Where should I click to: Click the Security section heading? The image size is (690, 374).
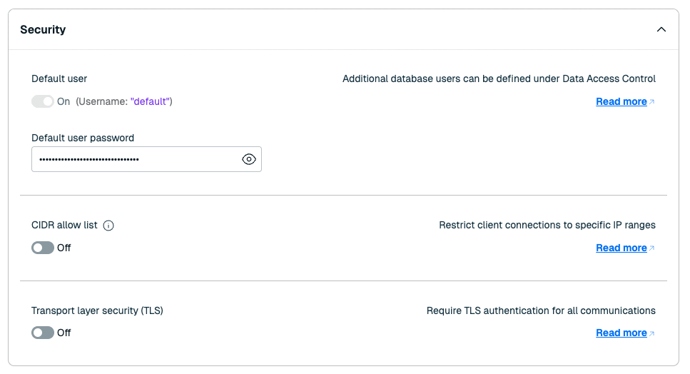coord(43,29)
